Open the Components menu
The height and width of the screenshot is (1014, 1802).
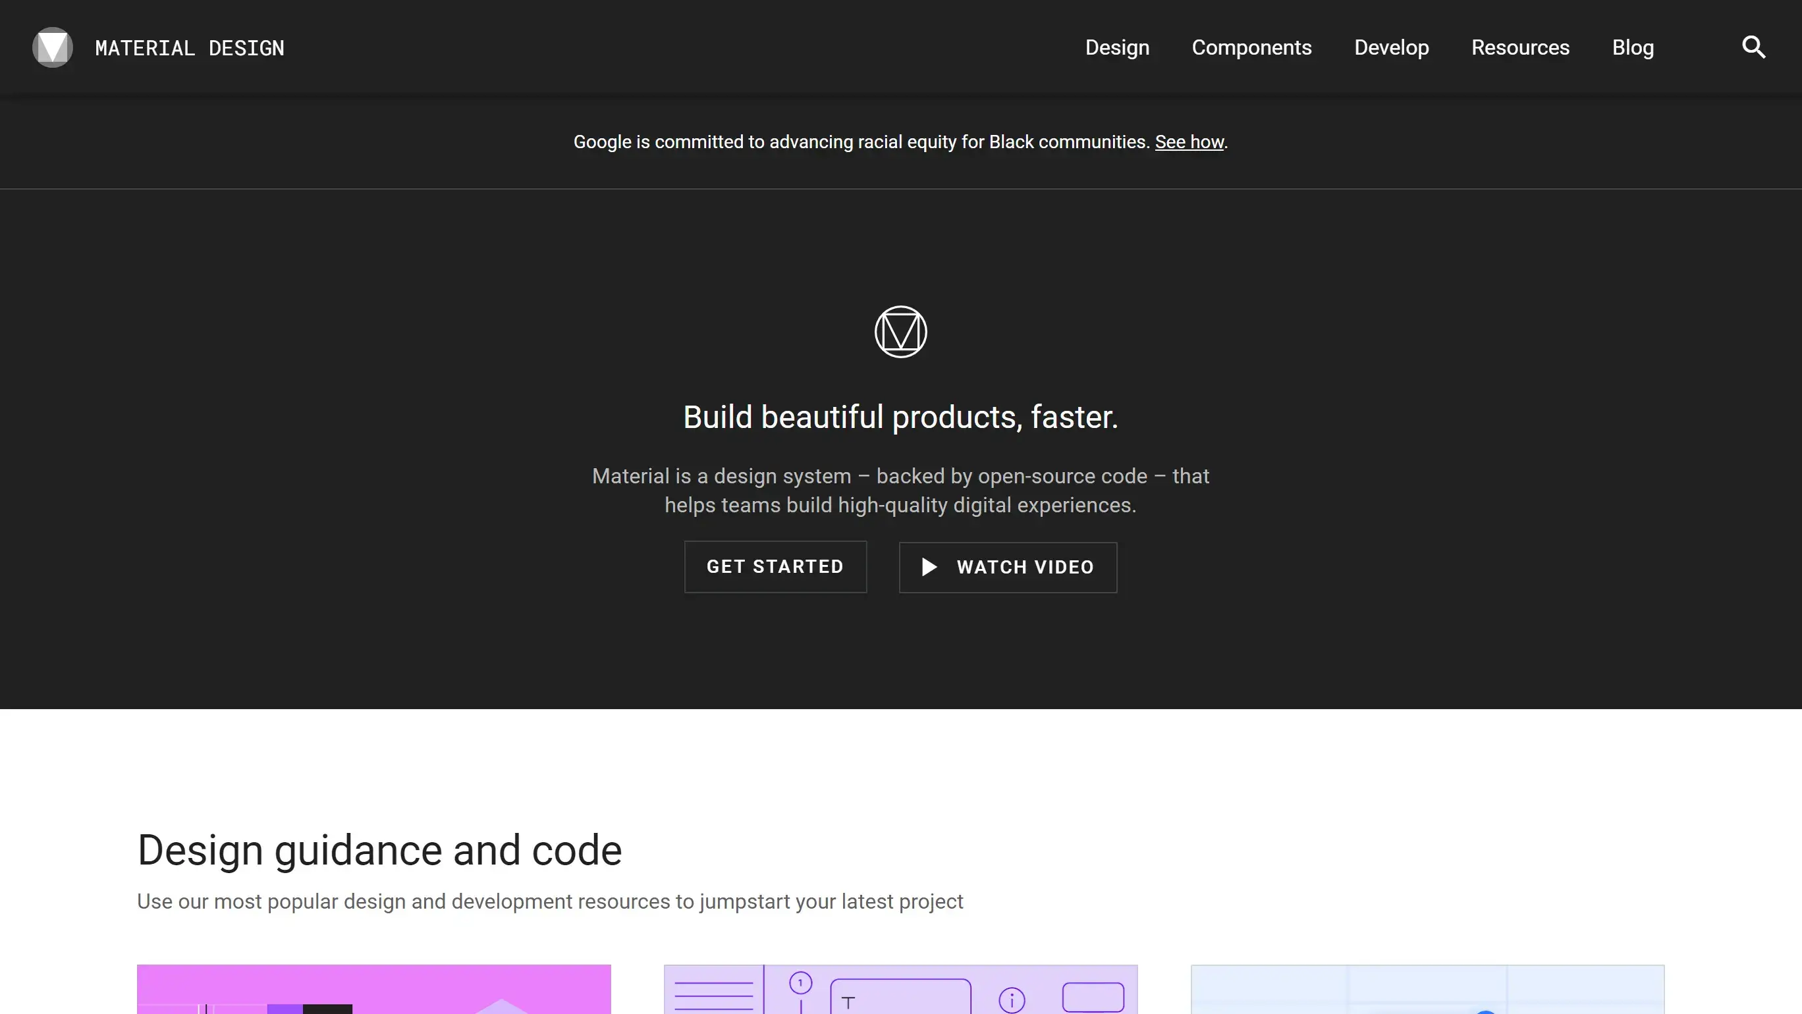point(1251,47)
